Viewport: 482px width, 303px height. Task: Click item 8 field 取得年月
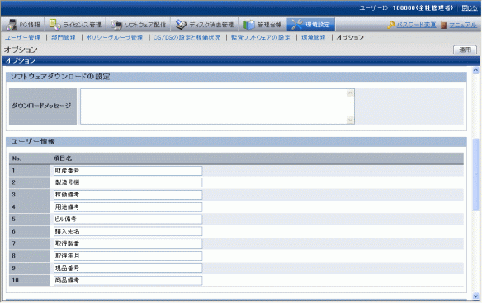(x=128, y=256)
